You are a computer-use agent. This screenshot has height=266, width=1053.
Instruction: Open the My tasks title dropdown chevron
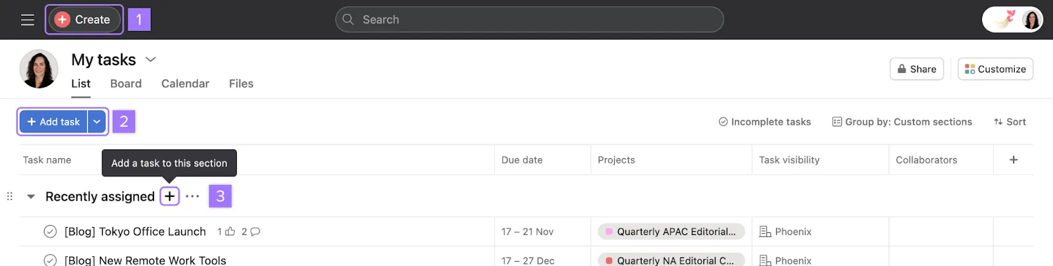pyautogui.click(x=151, y=59)
